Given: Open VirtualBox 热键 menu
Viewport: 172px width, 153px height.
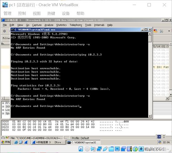Looking at the screenshot, I should (51, 13).
